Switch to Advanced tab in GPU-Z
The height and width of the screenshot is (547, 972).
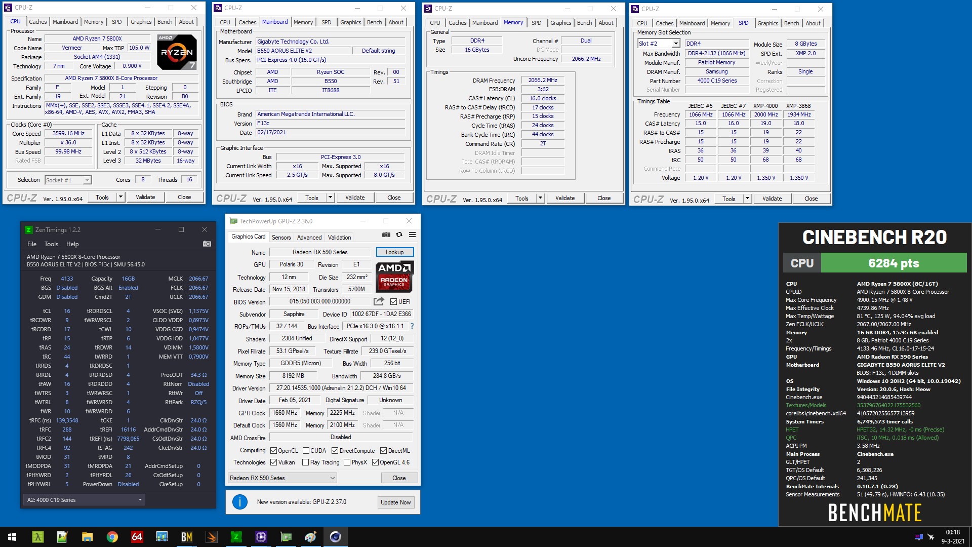pyautogui.click(x=309, y=238)
